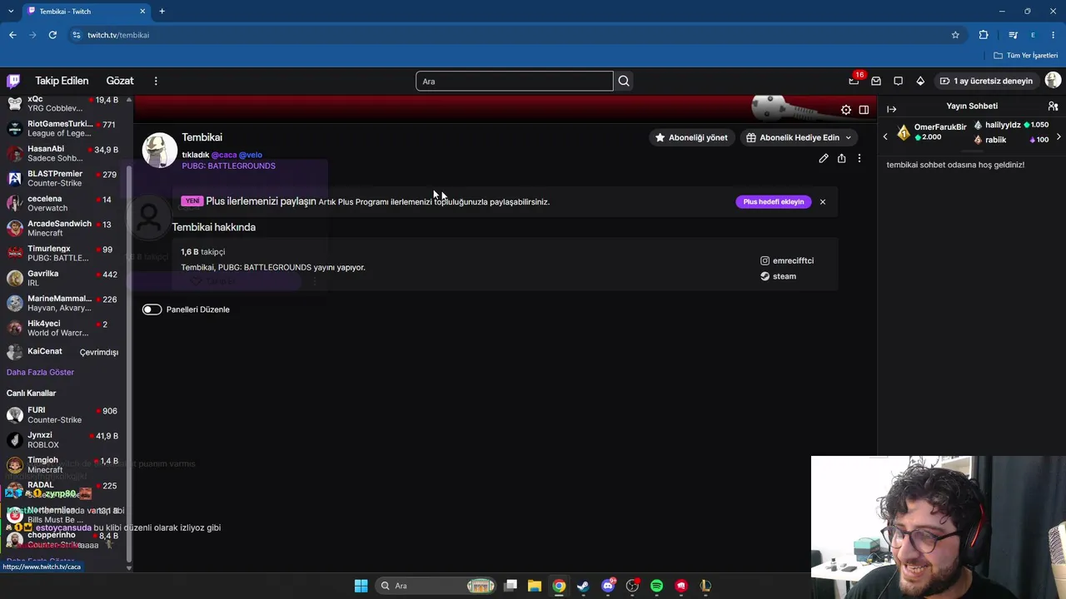Viewport: 1066px width, 599px height.
Task: Toggle the Panelleri Düzenle switch
Action: tap(152, 309)
